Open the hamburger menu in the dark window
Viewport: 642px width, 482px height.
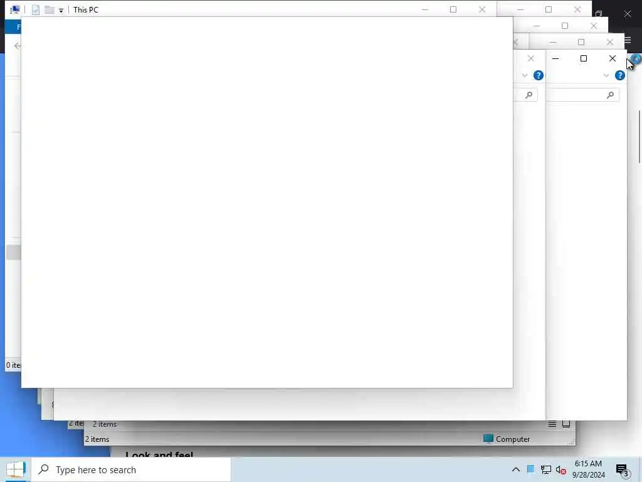(628, 40)
